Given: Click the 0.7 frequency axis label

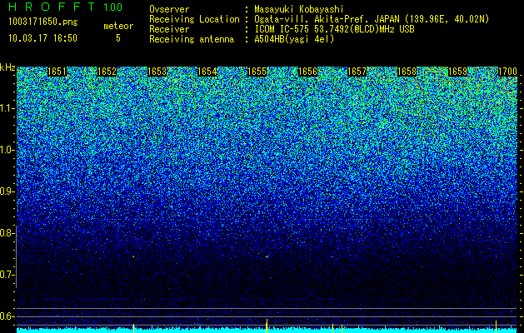Looking at the screenshot, I should [x=7, y=275].
